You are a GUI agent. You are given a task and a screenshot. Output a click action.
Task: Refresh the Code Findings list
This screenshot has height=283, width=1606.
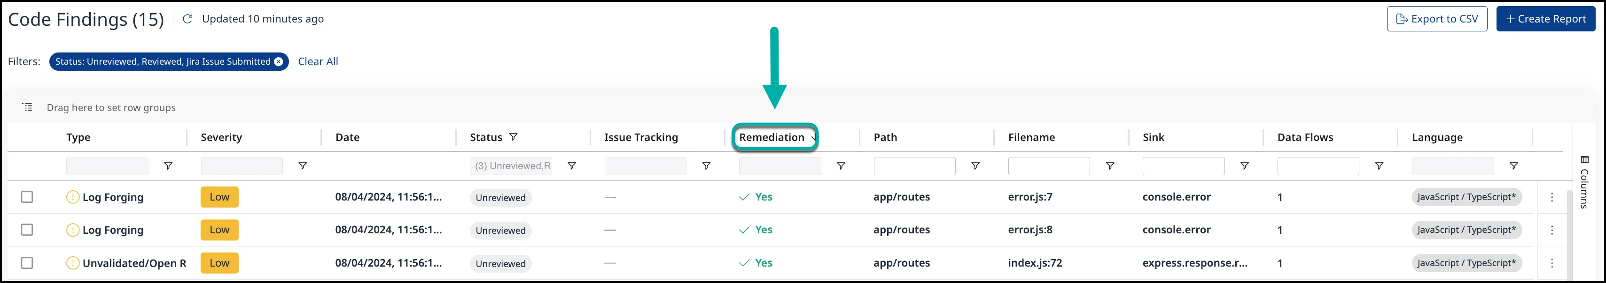click(187, 19)
